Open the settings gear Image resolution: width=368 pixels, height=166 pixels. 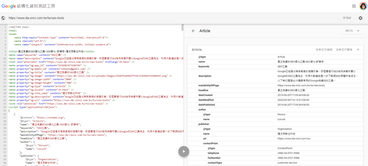pos(361,18)
